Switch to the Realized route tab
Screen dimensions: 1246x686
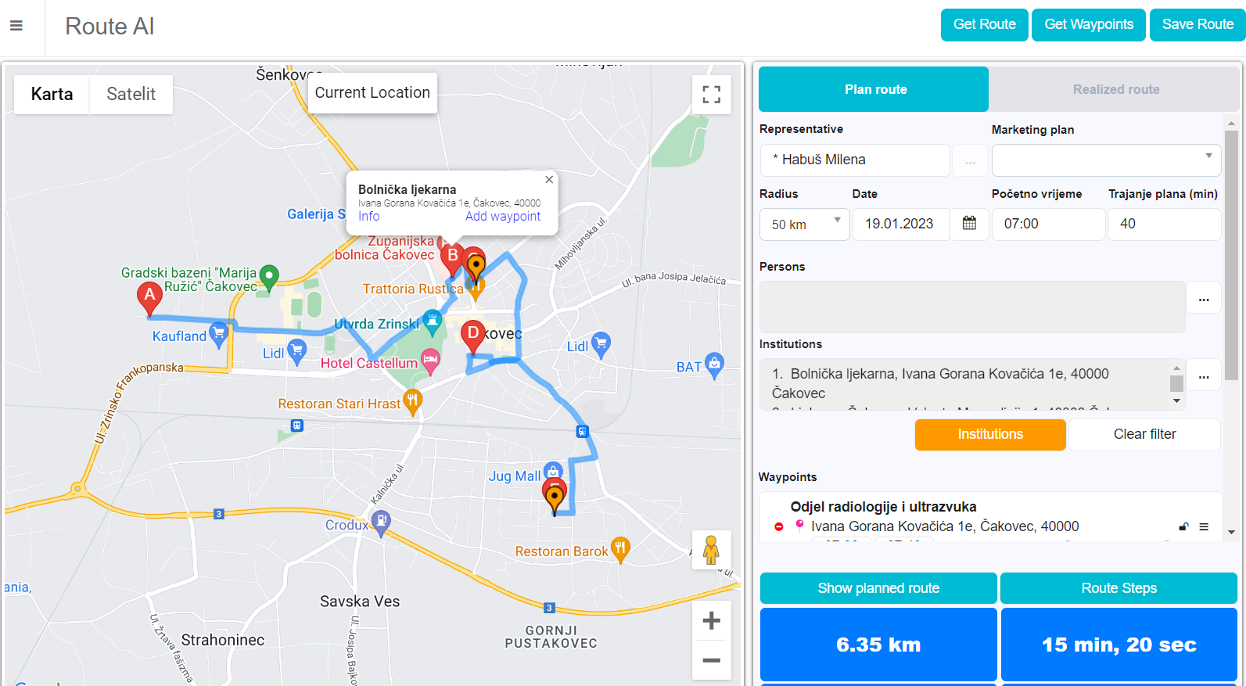coord(1115,89)
